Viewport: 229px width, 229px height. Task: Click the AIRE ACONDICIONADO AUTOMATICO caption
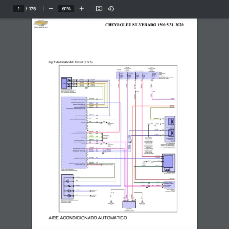click(x=88, y=218)
